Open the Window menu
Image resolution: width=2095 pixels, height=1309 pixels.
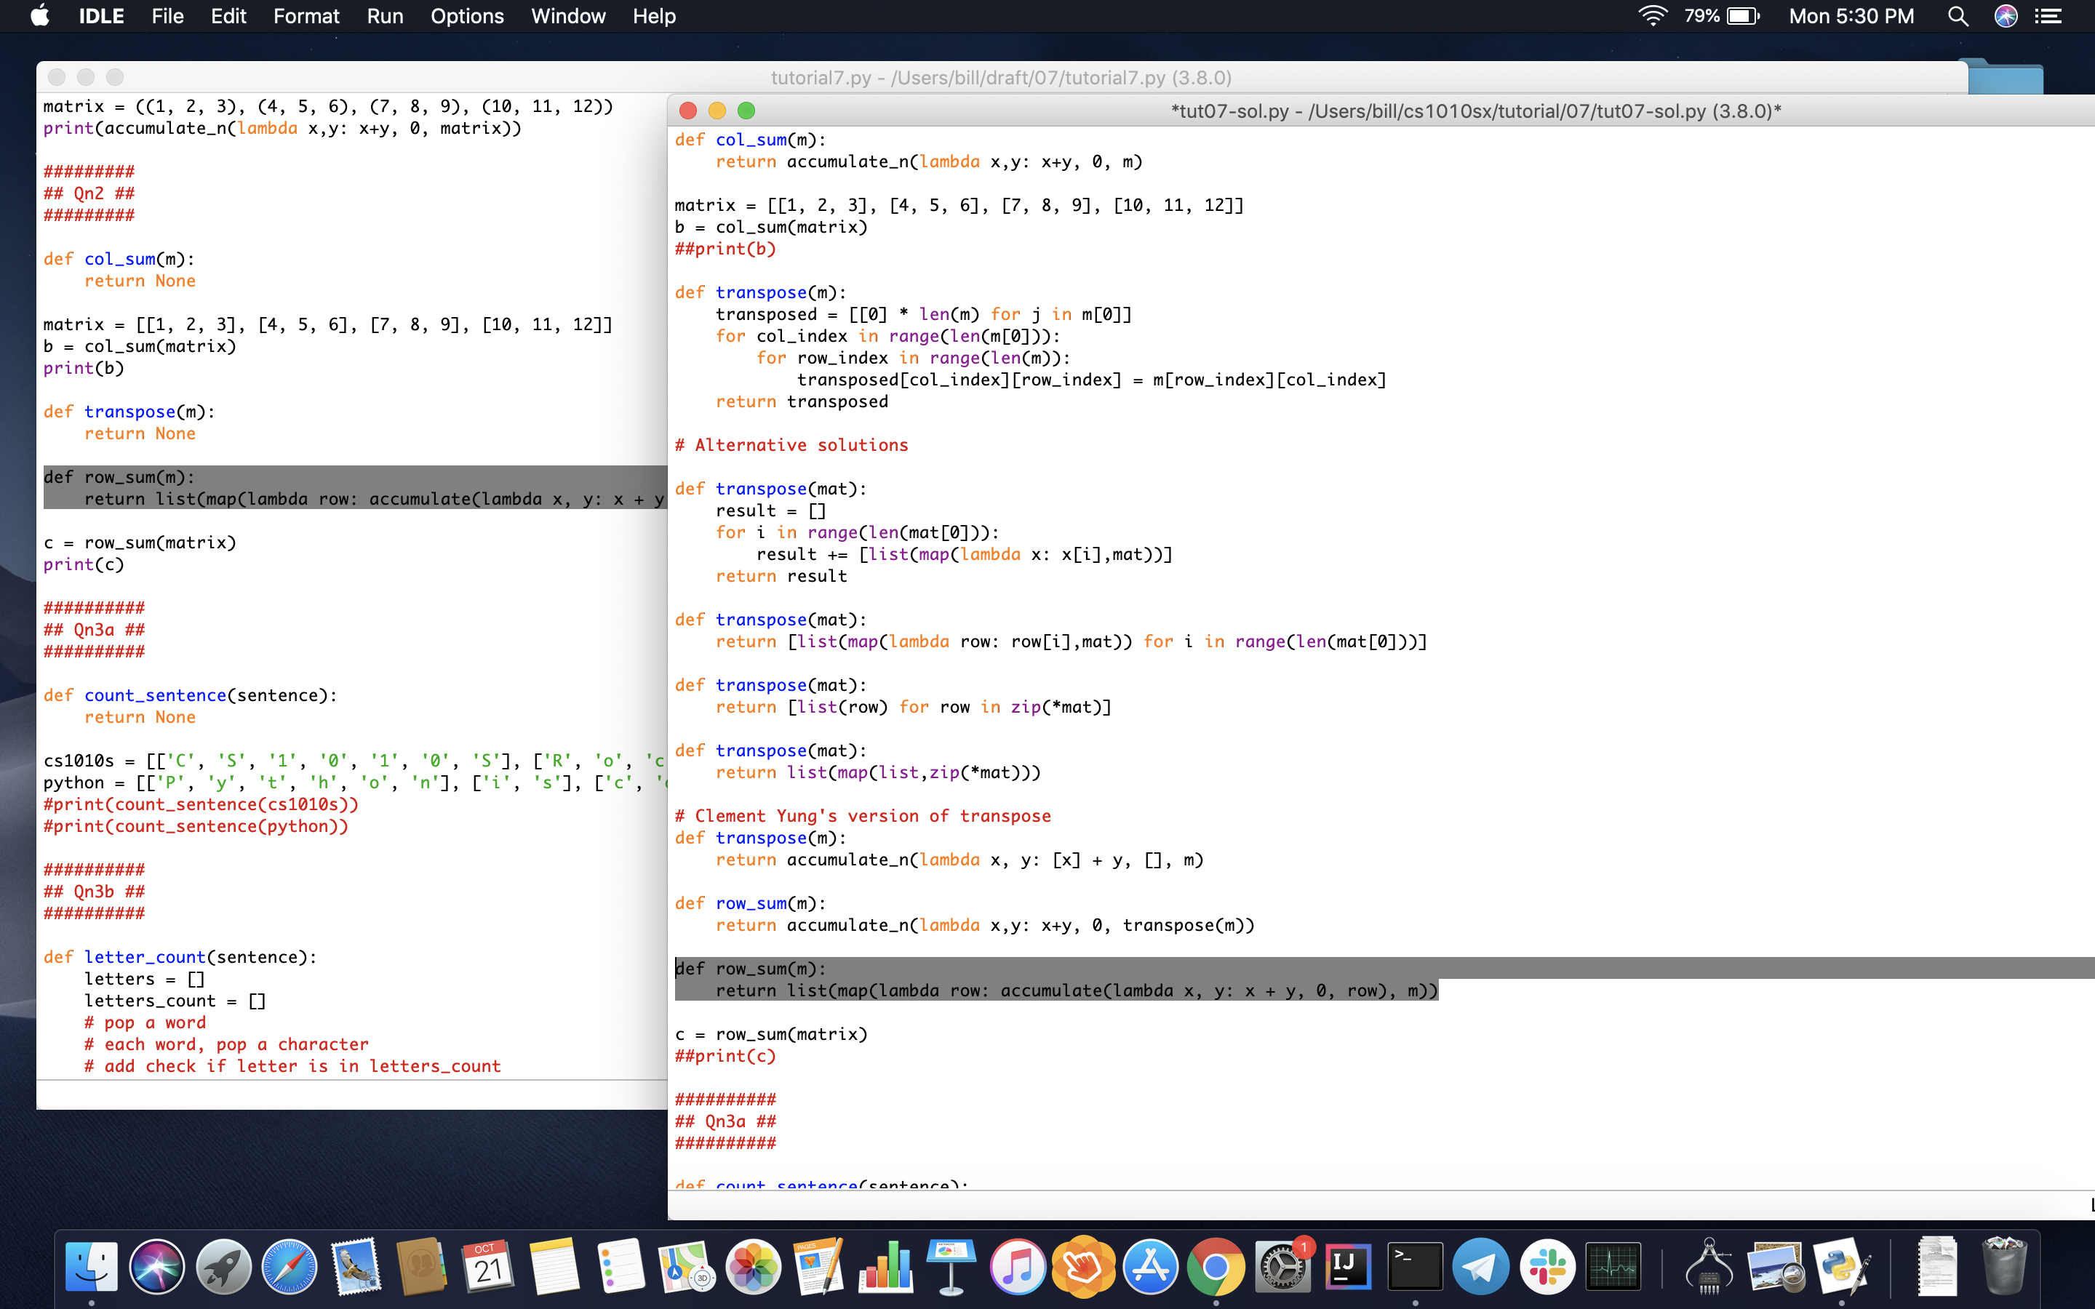pyautogui.click(x=568, y=17)
